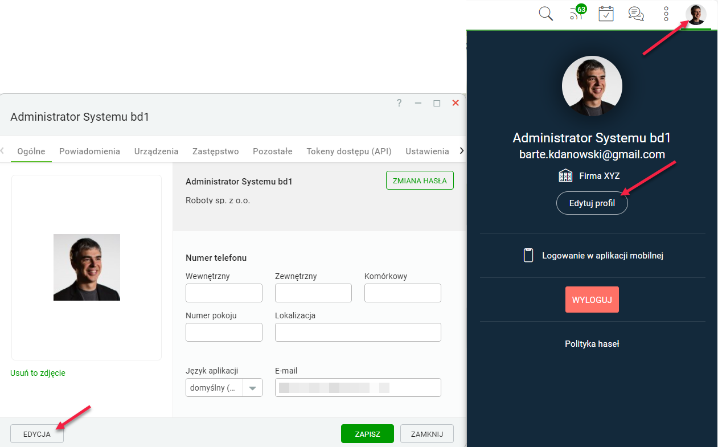Viewport: 718px width, 447px height.
Task: Click the ZAMKNIJ button
Action: pos(427,433)
